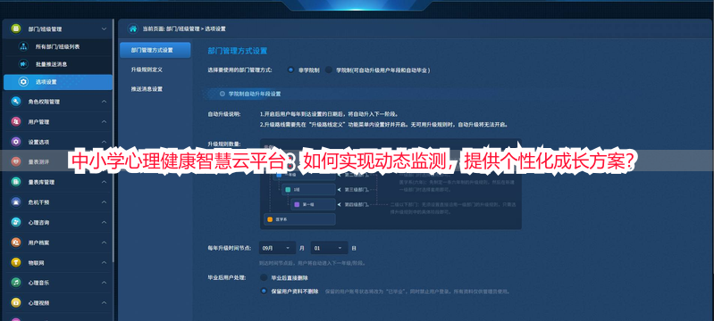714x321 pixels.
Task: Click the megaphone icon beside 批量推送消息
Action: 22,64
